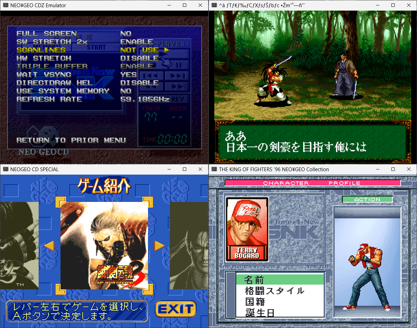The width and height of the screenshot is (417, 328).
Task: Toggle TRIPLE BUFFER value ENABLE
Action: pos(137,66)
